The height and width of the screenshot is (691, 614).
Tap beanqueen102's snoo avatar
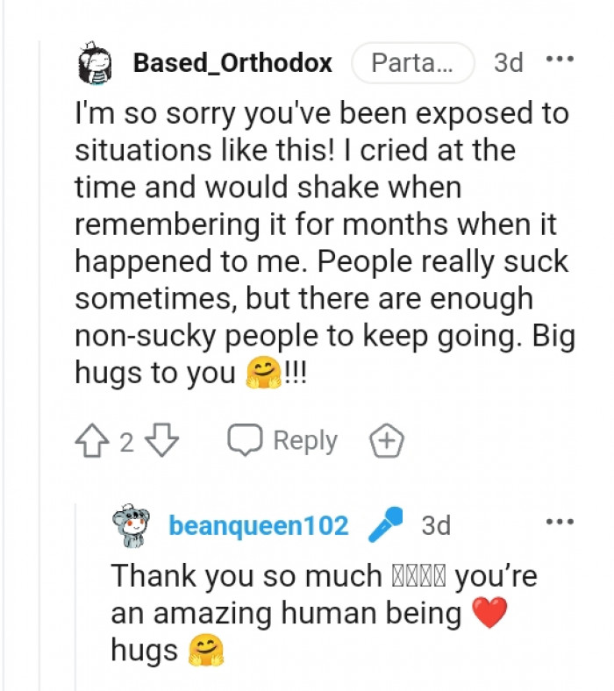(x=132, y=526)
